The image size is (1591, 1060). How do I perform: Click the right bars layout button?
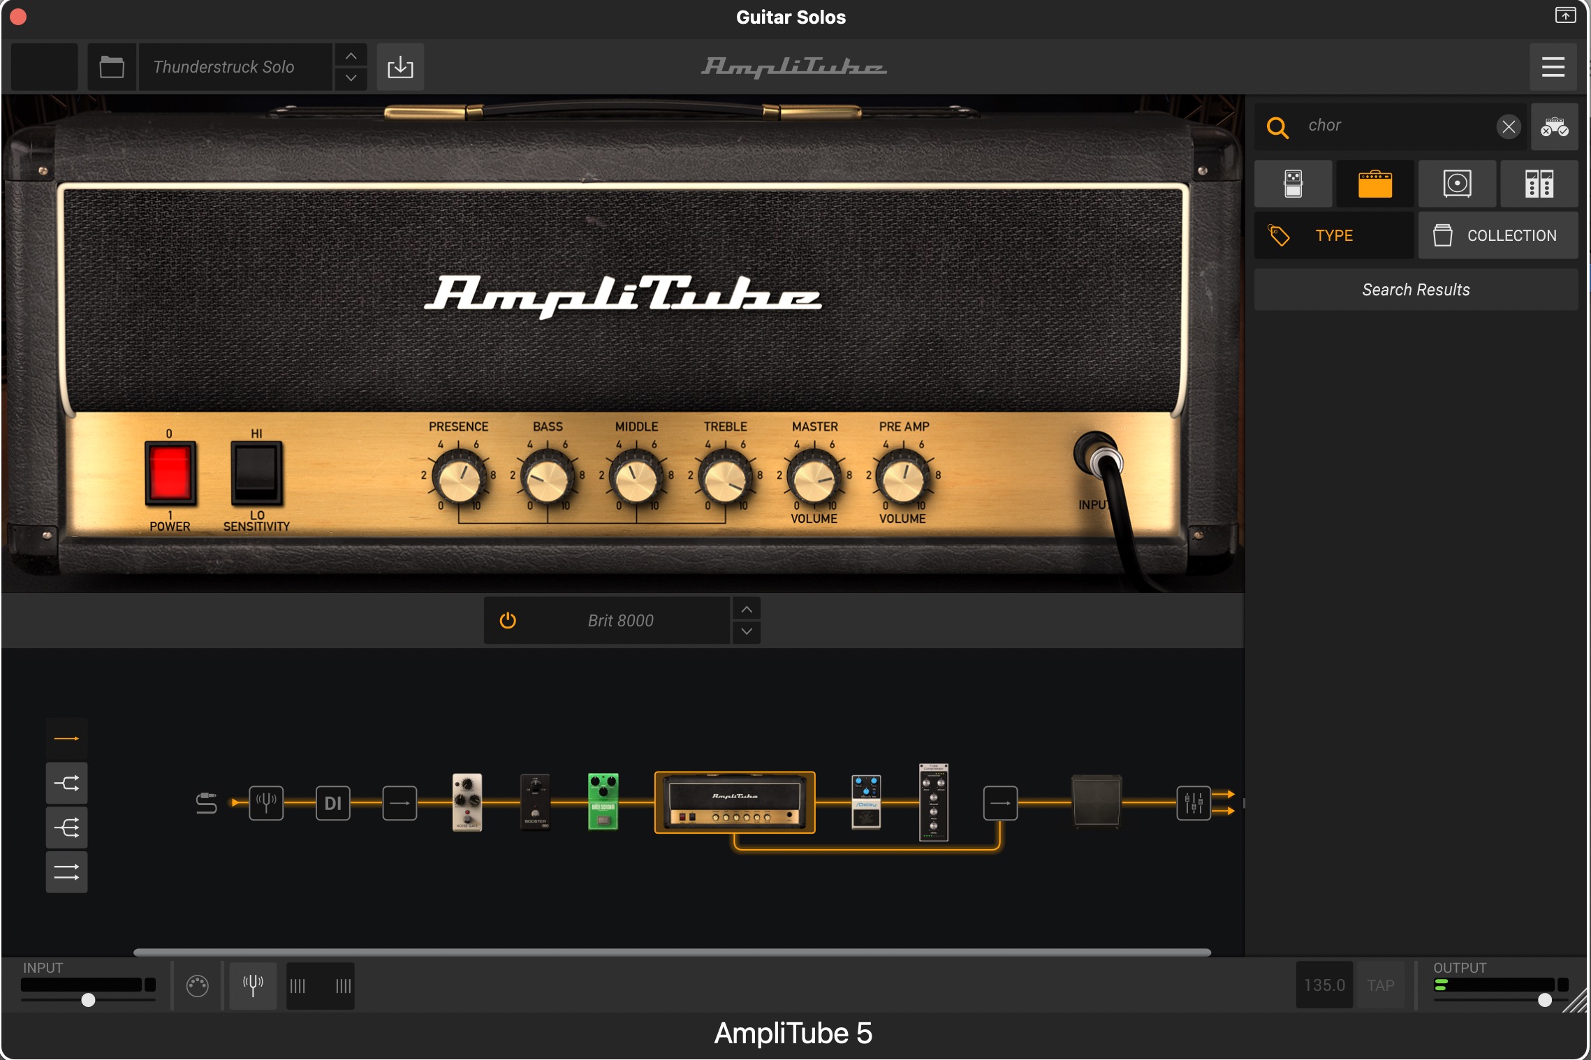(x=343, y=986)
